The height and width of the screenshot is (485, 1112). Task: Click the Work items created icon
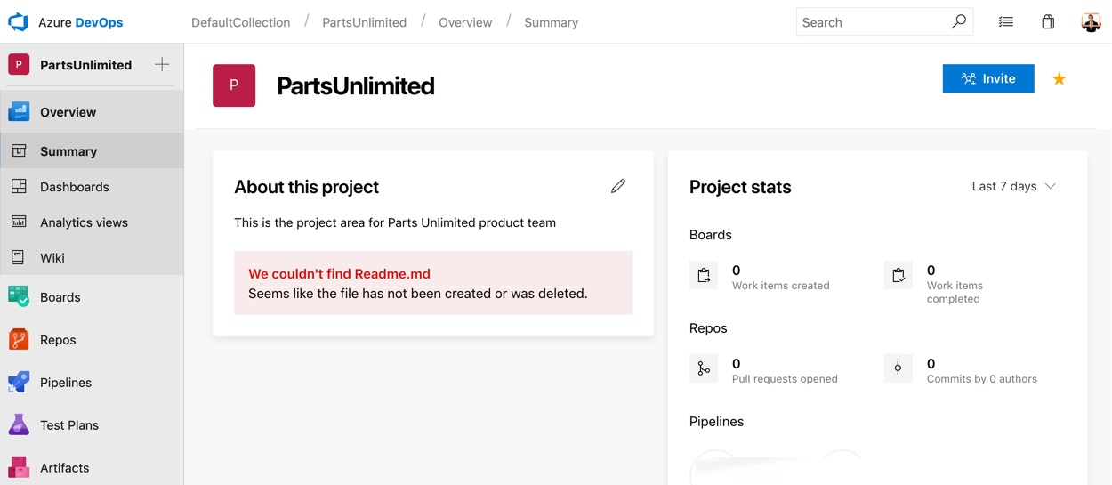click(704, 275)
